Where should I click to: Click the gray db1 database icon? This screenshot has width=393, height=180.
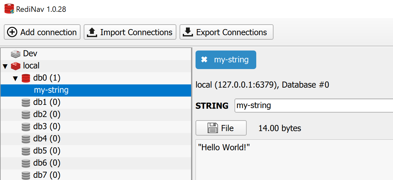[26, 102]
